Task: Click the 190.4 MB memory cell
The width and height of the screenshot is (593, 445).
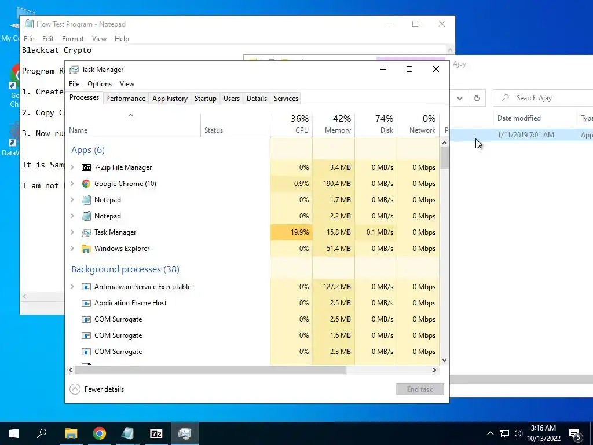Action: tap(334, 184)
